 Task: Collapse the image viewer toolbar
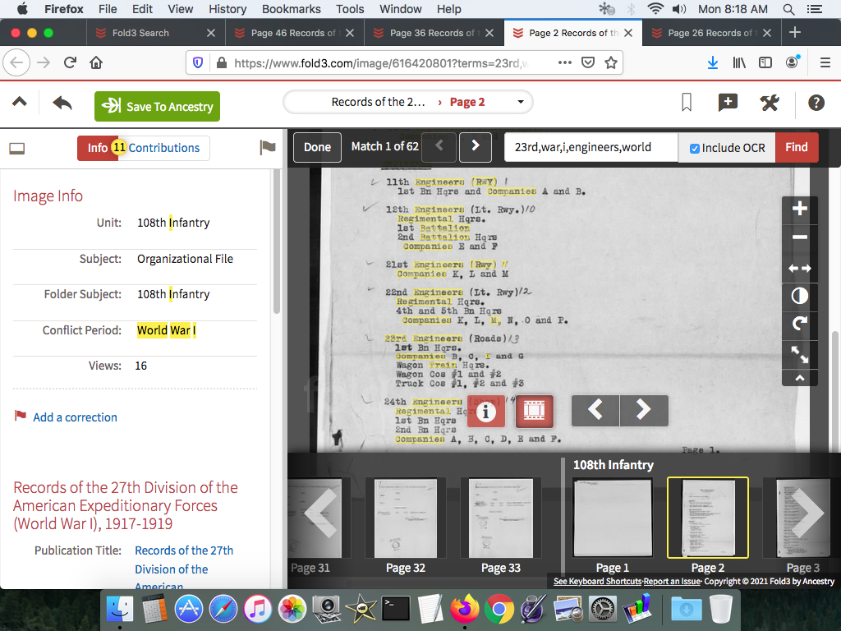(x=800, y=378)
